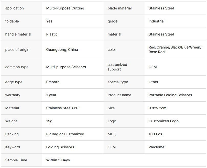This screenshot has width=207, height=168.
Task: Click the 'Multi-Purpose Cutting' application value
Action: [x=65, y=8]
